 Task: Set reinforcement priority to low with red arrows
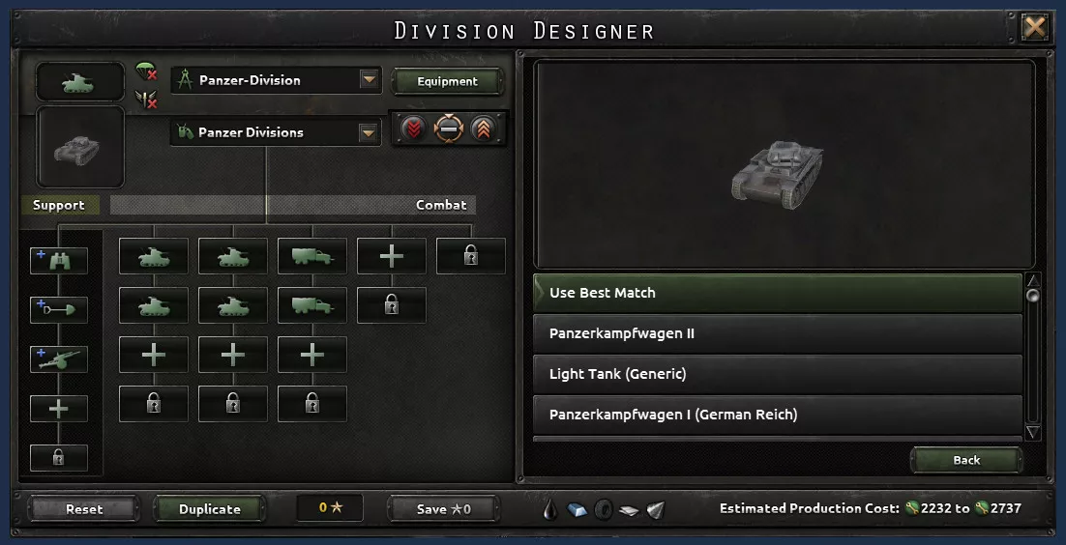(413, 129)
